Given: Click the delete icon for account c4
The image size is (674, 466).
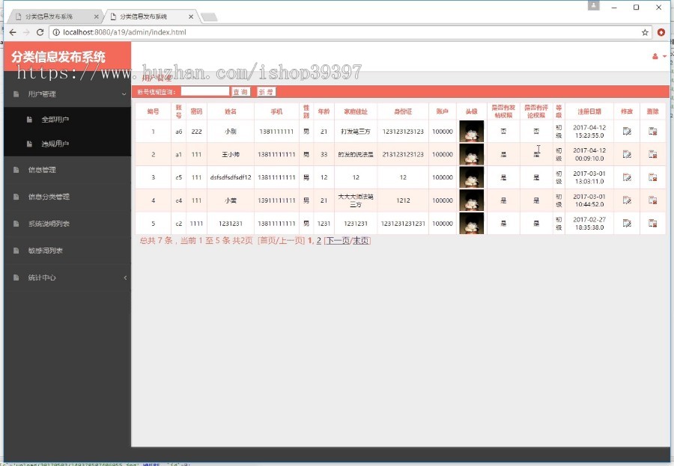Looking at the screenshot, I should [652, 200].
